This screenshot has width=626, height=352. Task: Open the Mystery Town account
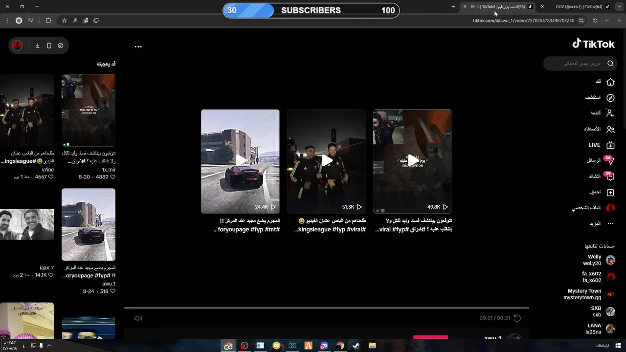589,294
